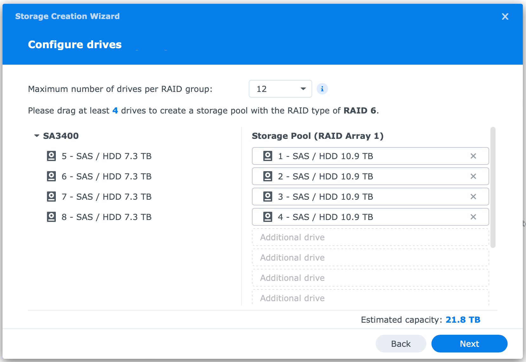The image size is (526, 362).
Task: Open the maximum drives per RAID group dropdown
Action: 280,89
